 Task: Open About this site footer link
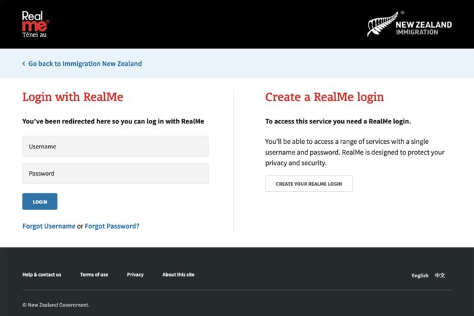tap(178, 275)
